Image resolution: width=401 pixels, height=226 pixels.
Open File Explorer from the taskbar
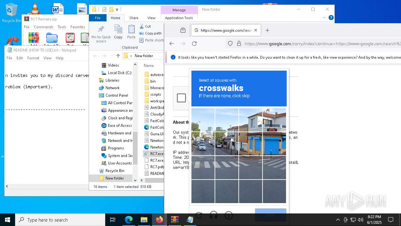[x=144, y=220]
